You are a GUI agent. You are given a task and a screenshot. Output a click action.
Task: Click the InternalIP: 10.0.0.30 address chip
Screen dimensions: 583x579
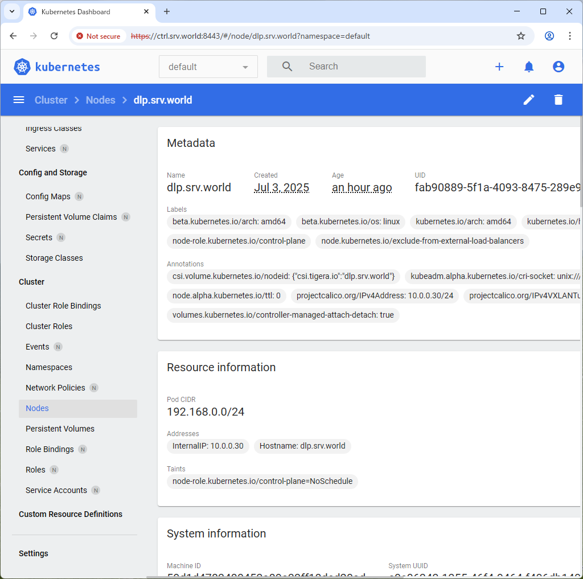tap(208, 446)
